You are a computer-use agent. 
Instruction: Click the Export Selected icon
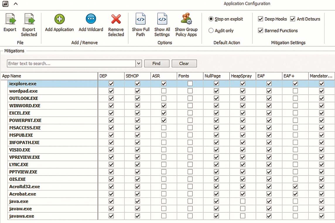[29, 19]
